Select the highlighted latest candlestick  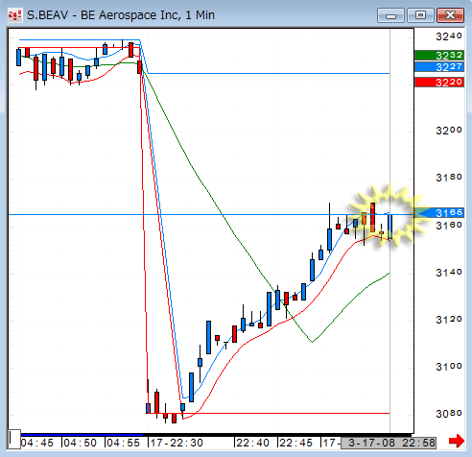tap(389, 227)
